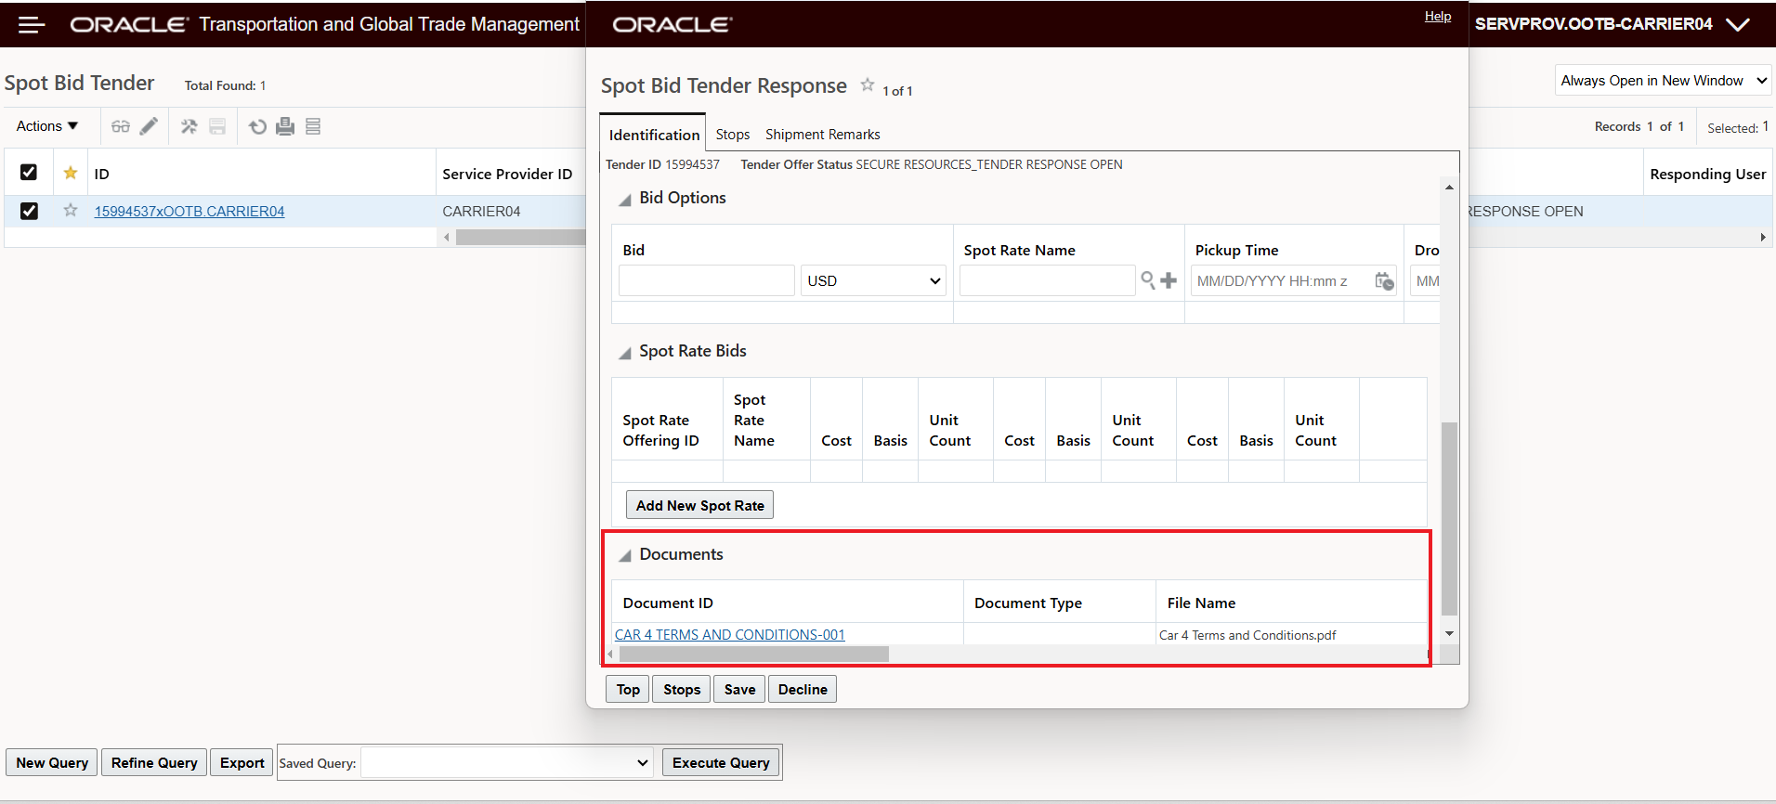This screenshot has width=1776, height=804.
Task: Collapse the Documents section
Action: 625,556
